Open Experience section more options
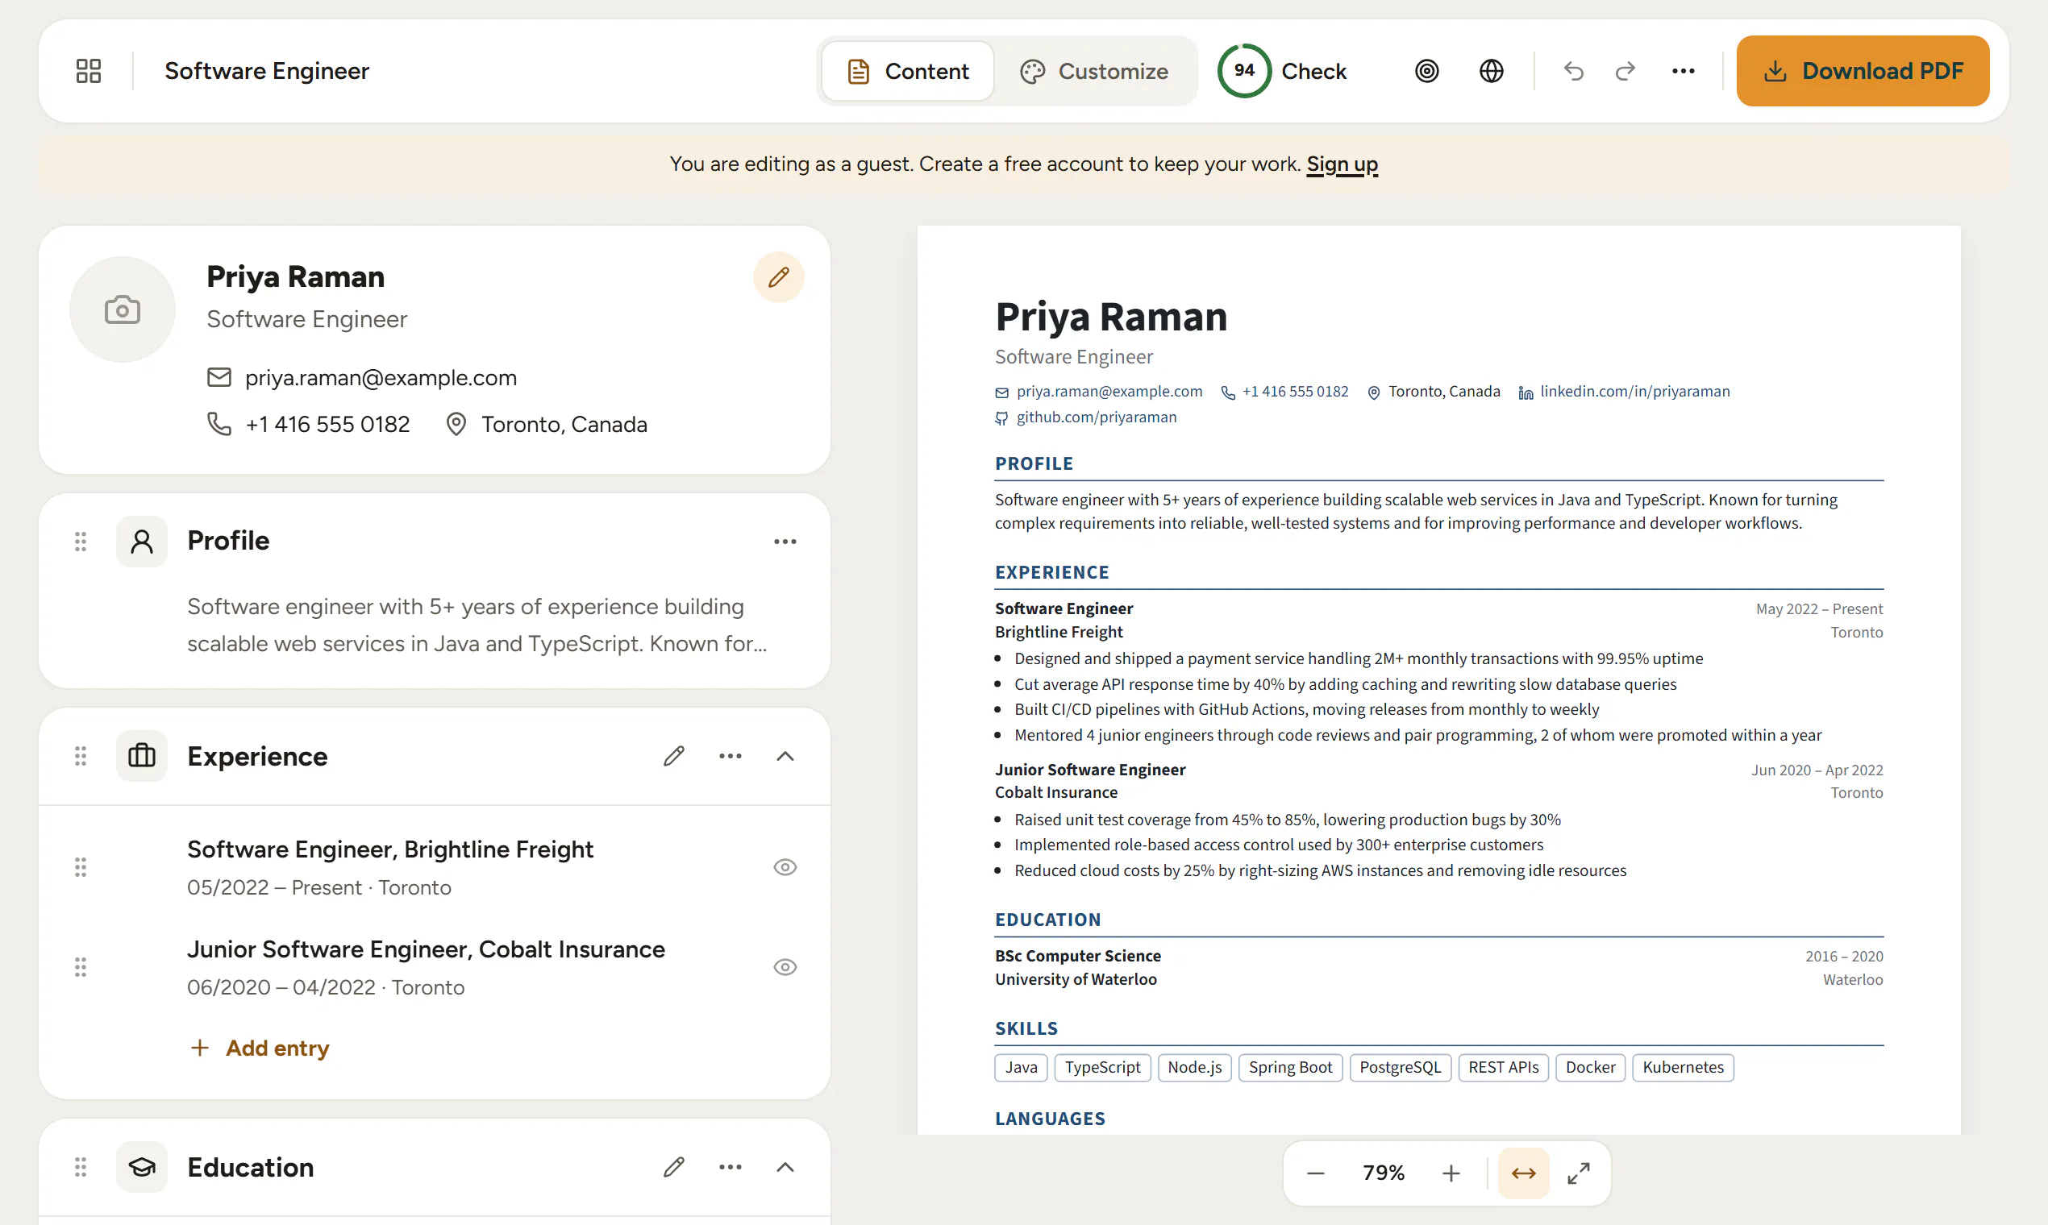 pyautogui.click(x=730, y=756)
